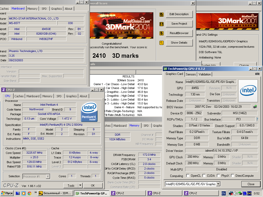This screenshot has height=197, width=263.
Task: Switch to the Безымянный - 3DMark taskbar button
Action: (55, 193)
